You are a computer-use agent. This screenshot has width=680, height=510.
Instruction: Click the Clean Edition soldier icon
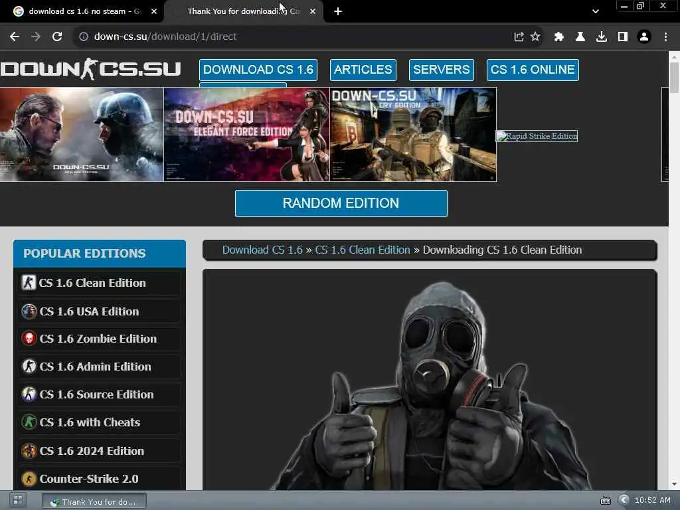pyautogui.click(x=29, y=283)
